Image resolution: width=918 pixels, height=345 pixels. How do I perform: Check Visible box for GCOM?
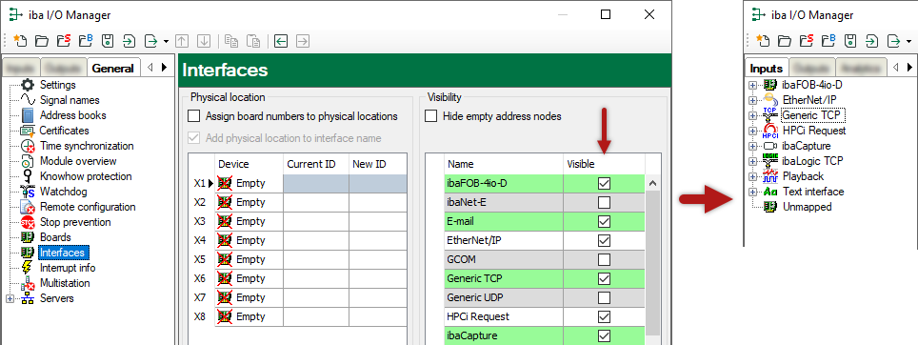point(604,259)
